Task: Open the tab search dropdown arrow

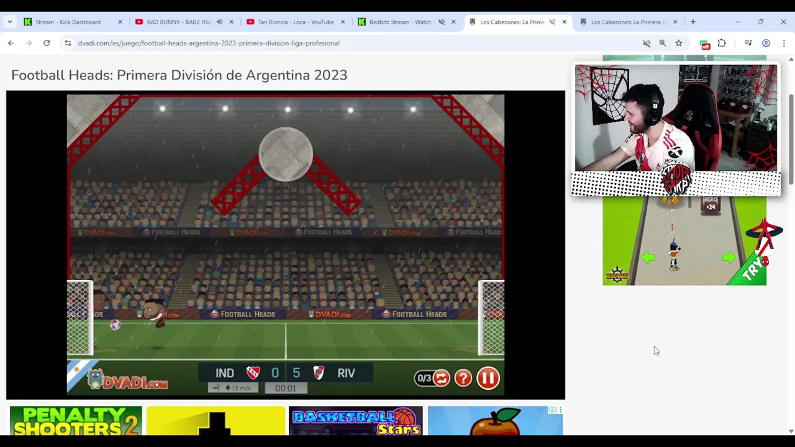Action: click(x=9, y=22)
